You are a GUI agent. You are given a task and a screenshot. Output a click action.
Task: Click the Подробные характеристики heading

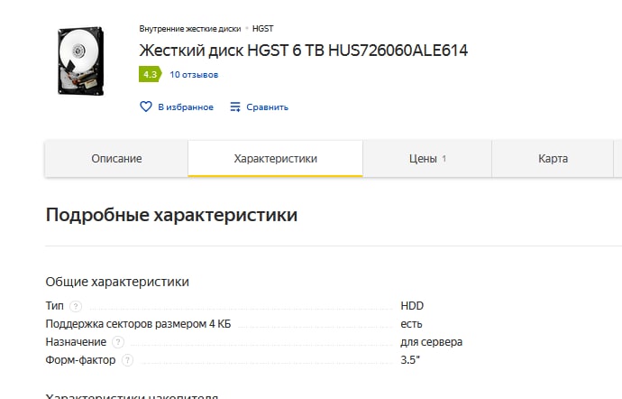(171, 215)
